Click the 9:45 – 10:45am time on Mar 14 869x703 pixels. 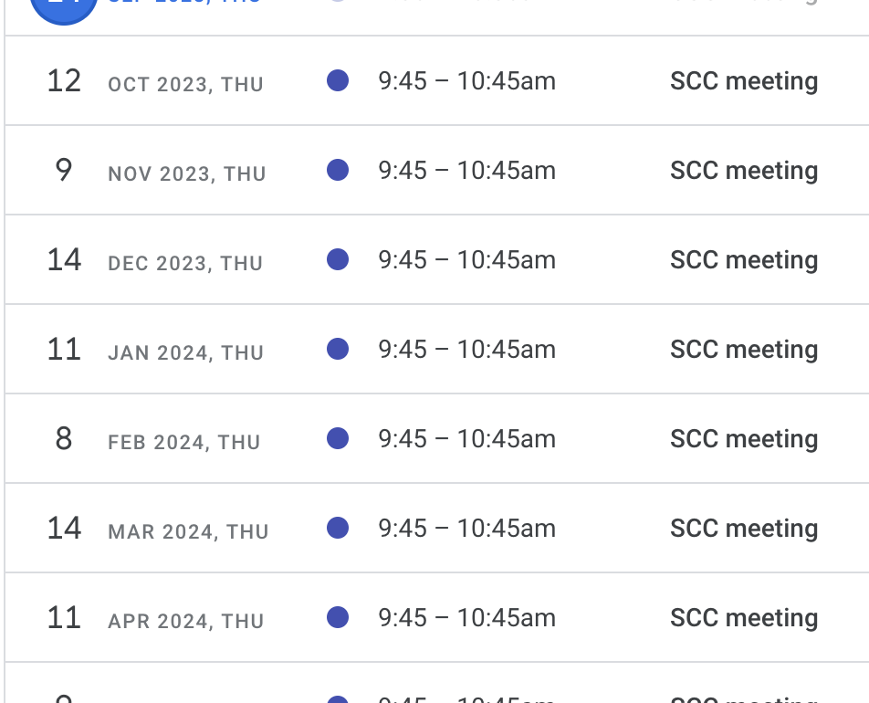pos(466,529)
